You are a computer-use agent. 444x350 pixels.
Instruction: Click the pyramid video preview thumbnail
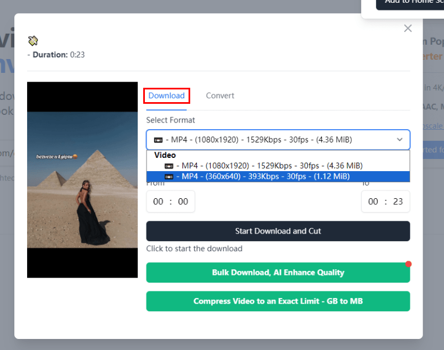point(82,180)
